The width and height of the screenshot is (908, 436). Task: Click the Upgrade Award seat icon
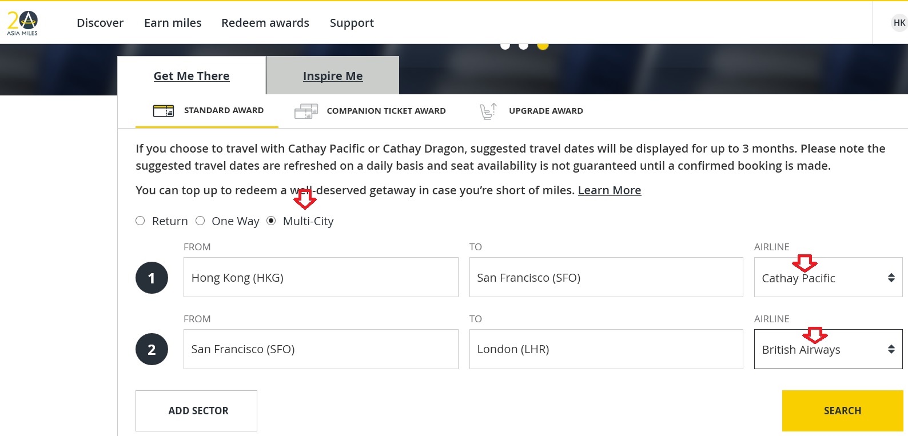point(488,111)
